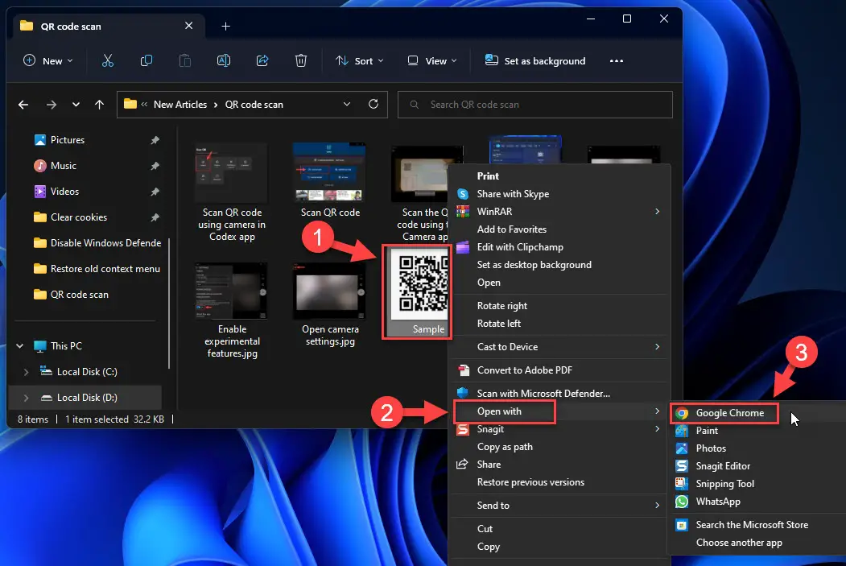Open Disable Windows Defender folder in sidebar
This screenshot has width=846, height=566.
pos(97,243)
